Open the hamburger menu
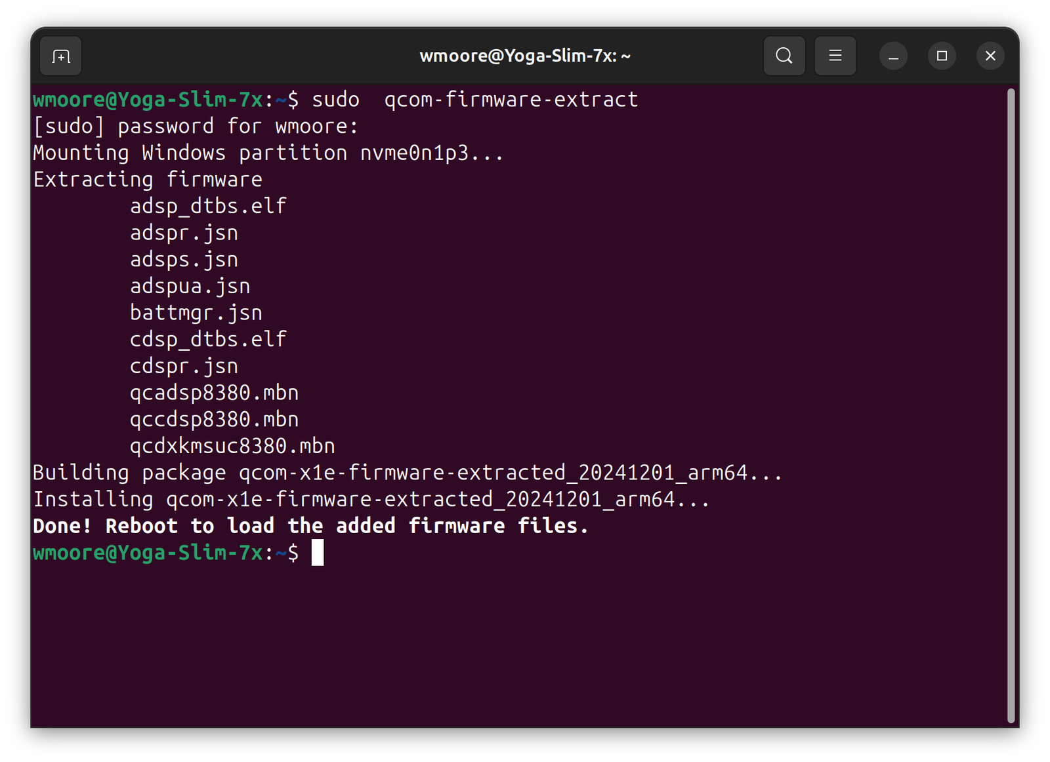Image resolution: width=1050 pixels, height=762 pixels. [x=835, y=56]
